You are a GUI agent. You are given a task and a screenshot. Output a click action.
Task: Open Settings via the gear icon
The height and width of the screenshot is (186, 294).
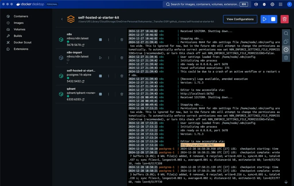[272, 4]
